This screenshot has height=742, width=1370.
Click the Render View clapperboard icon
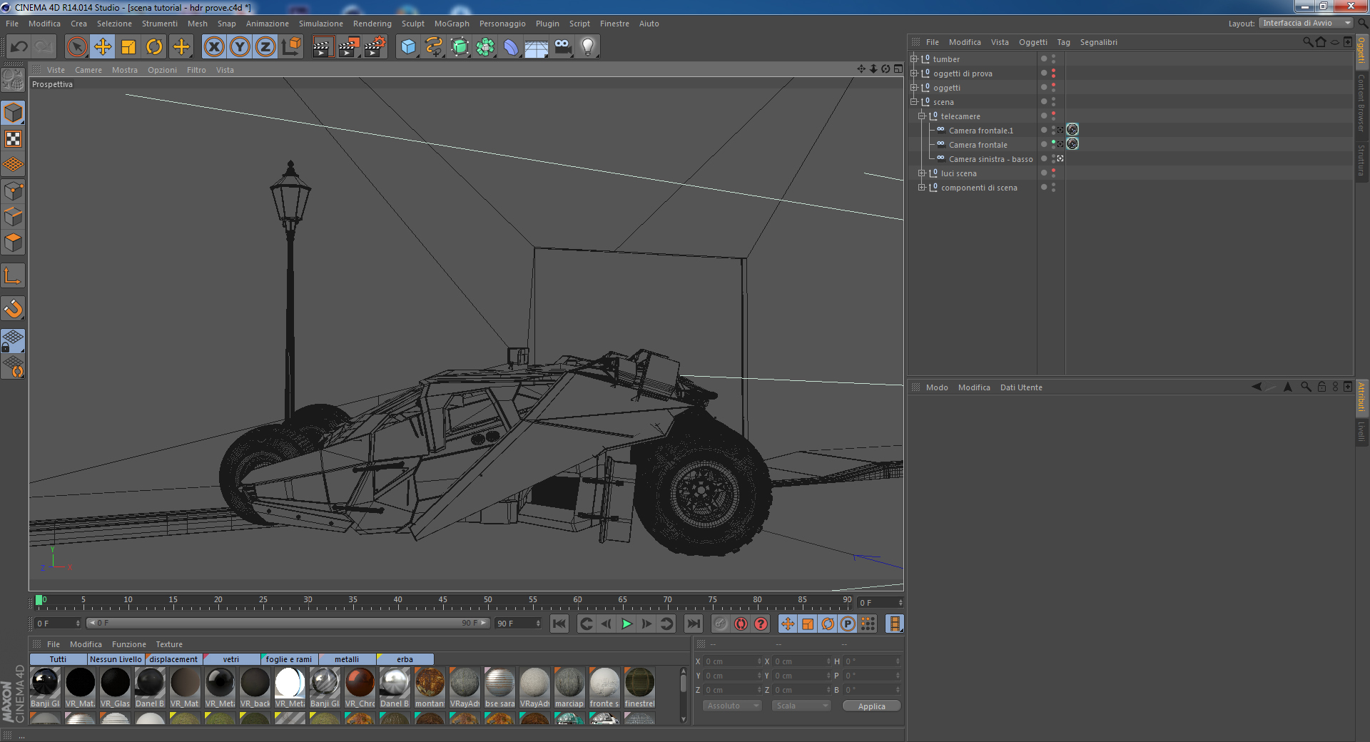click(323, 47)
